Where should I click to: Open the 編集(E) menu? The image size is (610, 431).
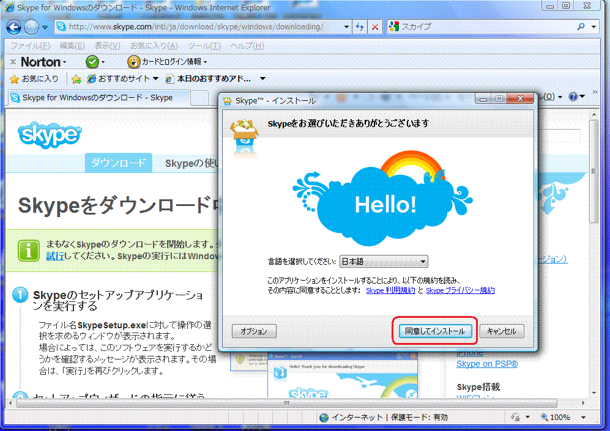click(x=72, y=46)
